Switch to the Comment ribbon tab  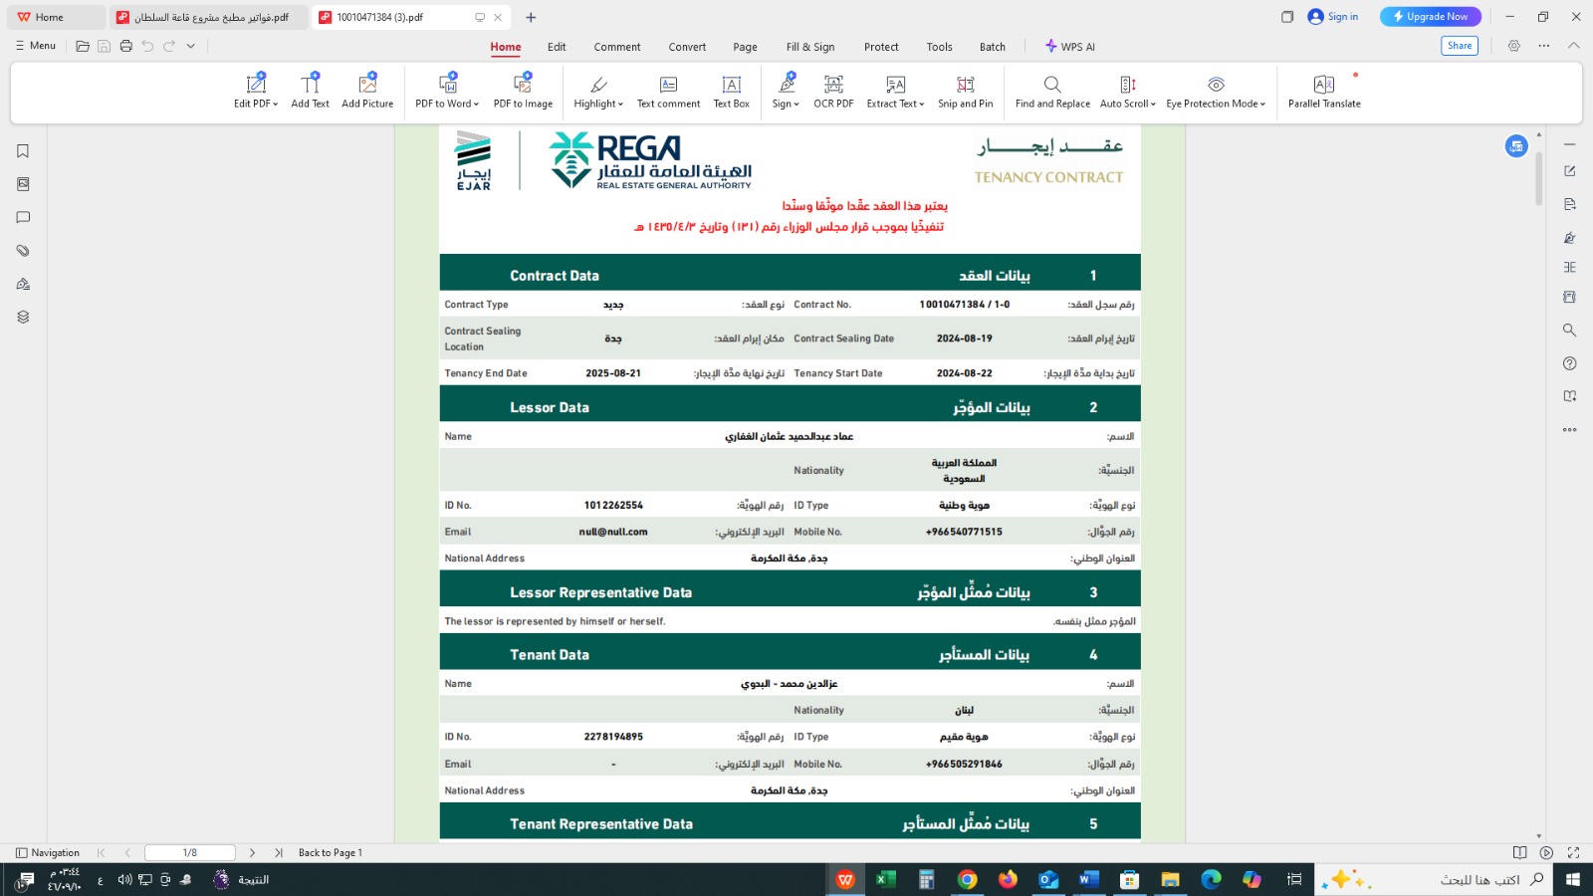(x=617, y=47)
